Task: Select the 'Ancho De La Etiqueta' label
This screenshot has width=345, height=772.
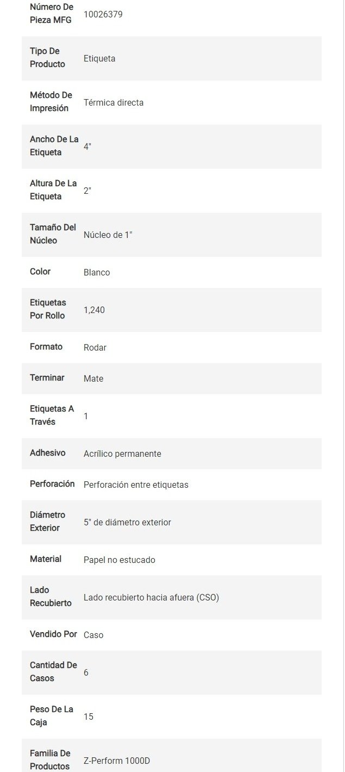Action: pyautogui.click(x=54, y=146)
